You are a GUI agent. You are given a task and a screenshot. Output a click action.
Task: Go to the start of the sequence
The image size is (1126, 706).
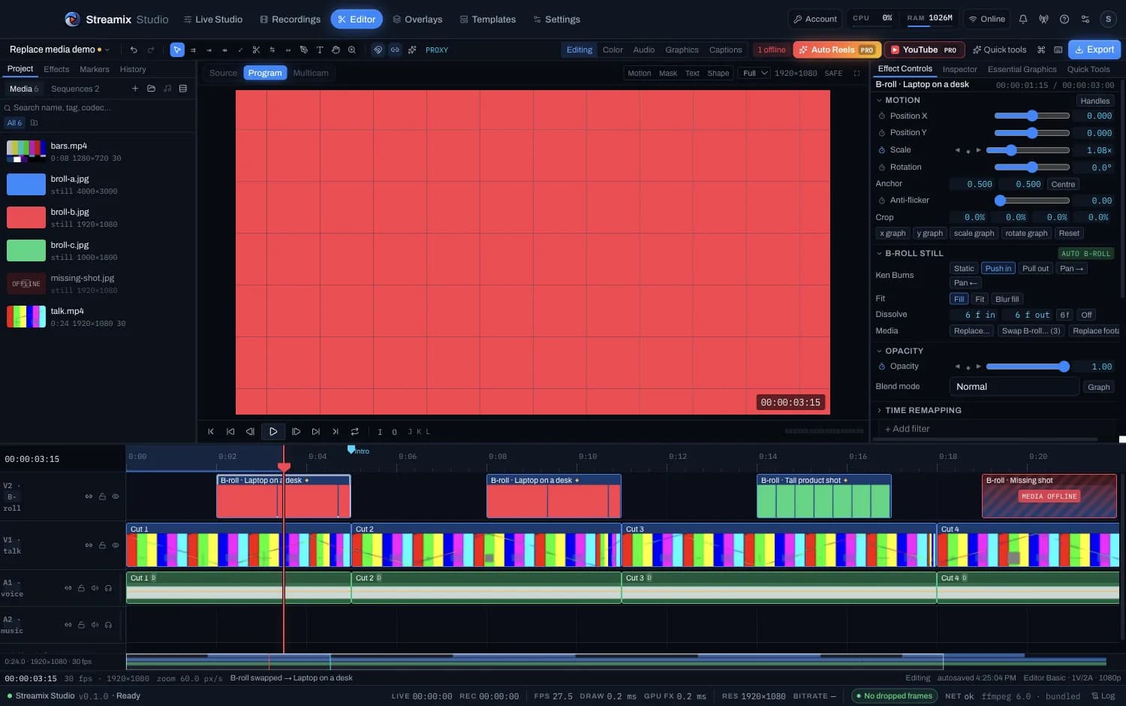(211, 432)
